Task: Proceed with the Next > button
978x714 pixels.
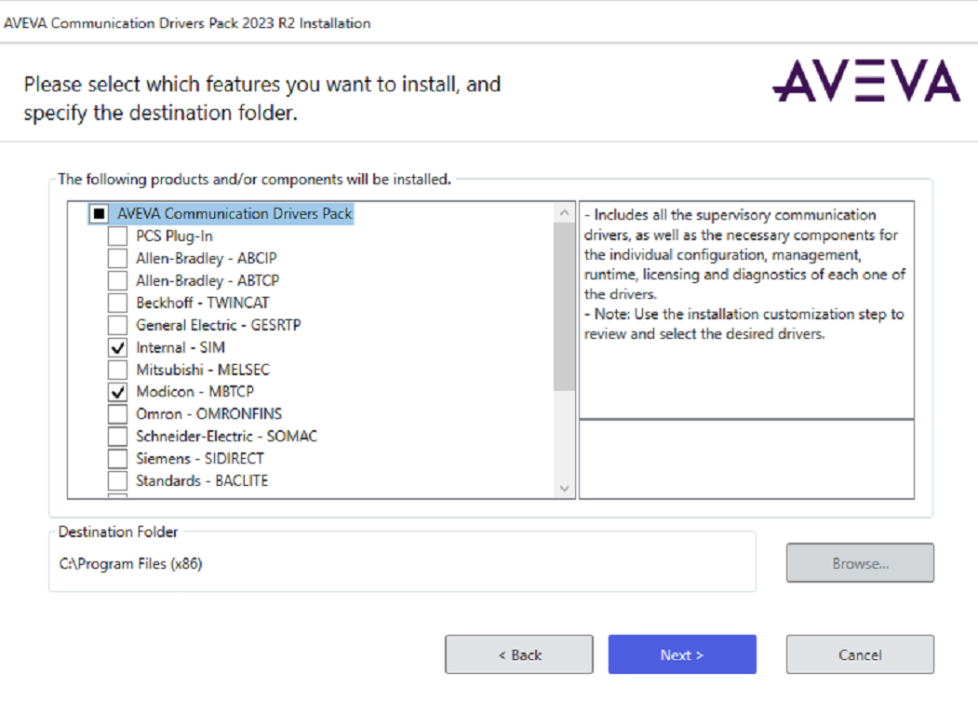Action: pyautogui.click(x=682, y=654)
